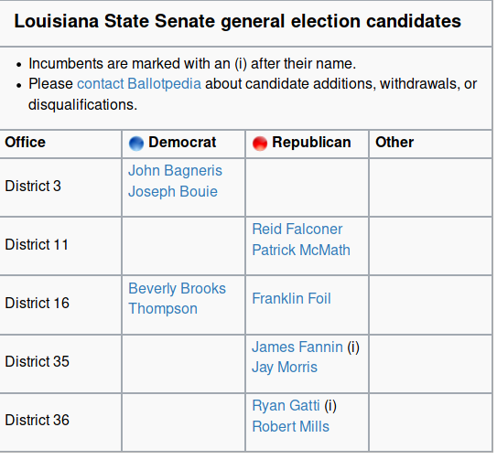This screenshot has width=497, height=470.
Task: Open Ryan Gatti incumbent link
Action: (x=286, y=406)
